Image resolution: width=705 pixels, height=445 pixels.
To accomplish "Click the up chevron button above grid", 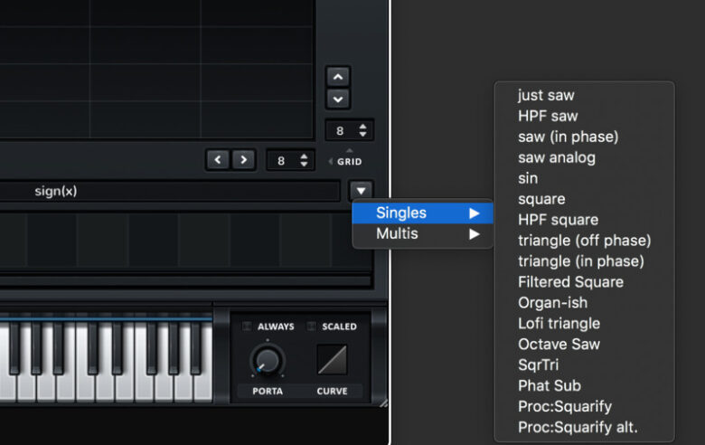I will click(x=338, y=77).
